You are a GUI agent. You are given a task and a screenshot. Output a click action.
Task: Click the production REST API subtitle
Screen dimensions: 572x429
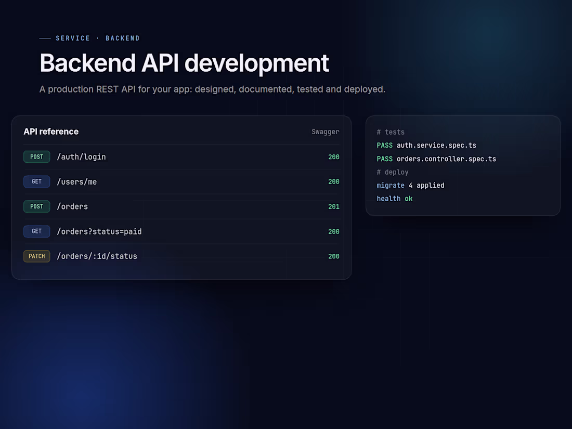coord(212,89)
